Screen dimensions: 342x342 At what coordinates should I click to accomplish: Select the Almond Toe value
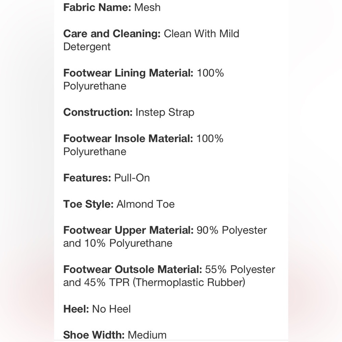146,204
